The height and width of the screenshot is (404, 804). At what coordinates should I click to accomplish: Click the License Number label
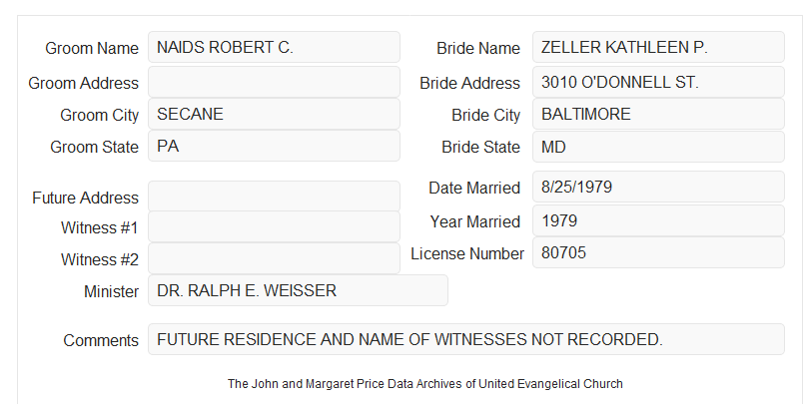[467, 254]
